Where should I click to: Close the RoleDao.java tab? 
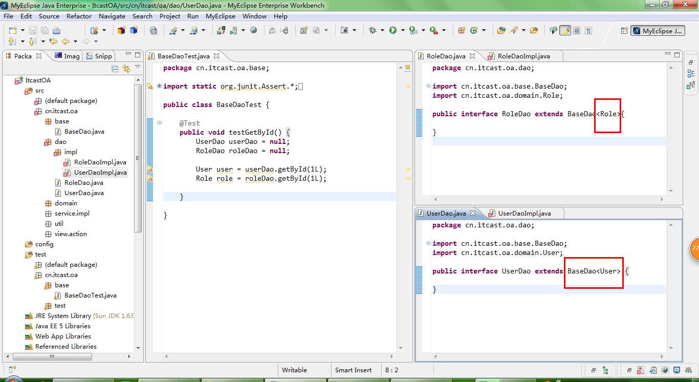pos(472,56)
